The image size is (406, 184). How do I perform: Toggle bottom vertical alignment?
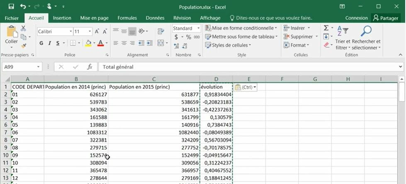[132, 31]
